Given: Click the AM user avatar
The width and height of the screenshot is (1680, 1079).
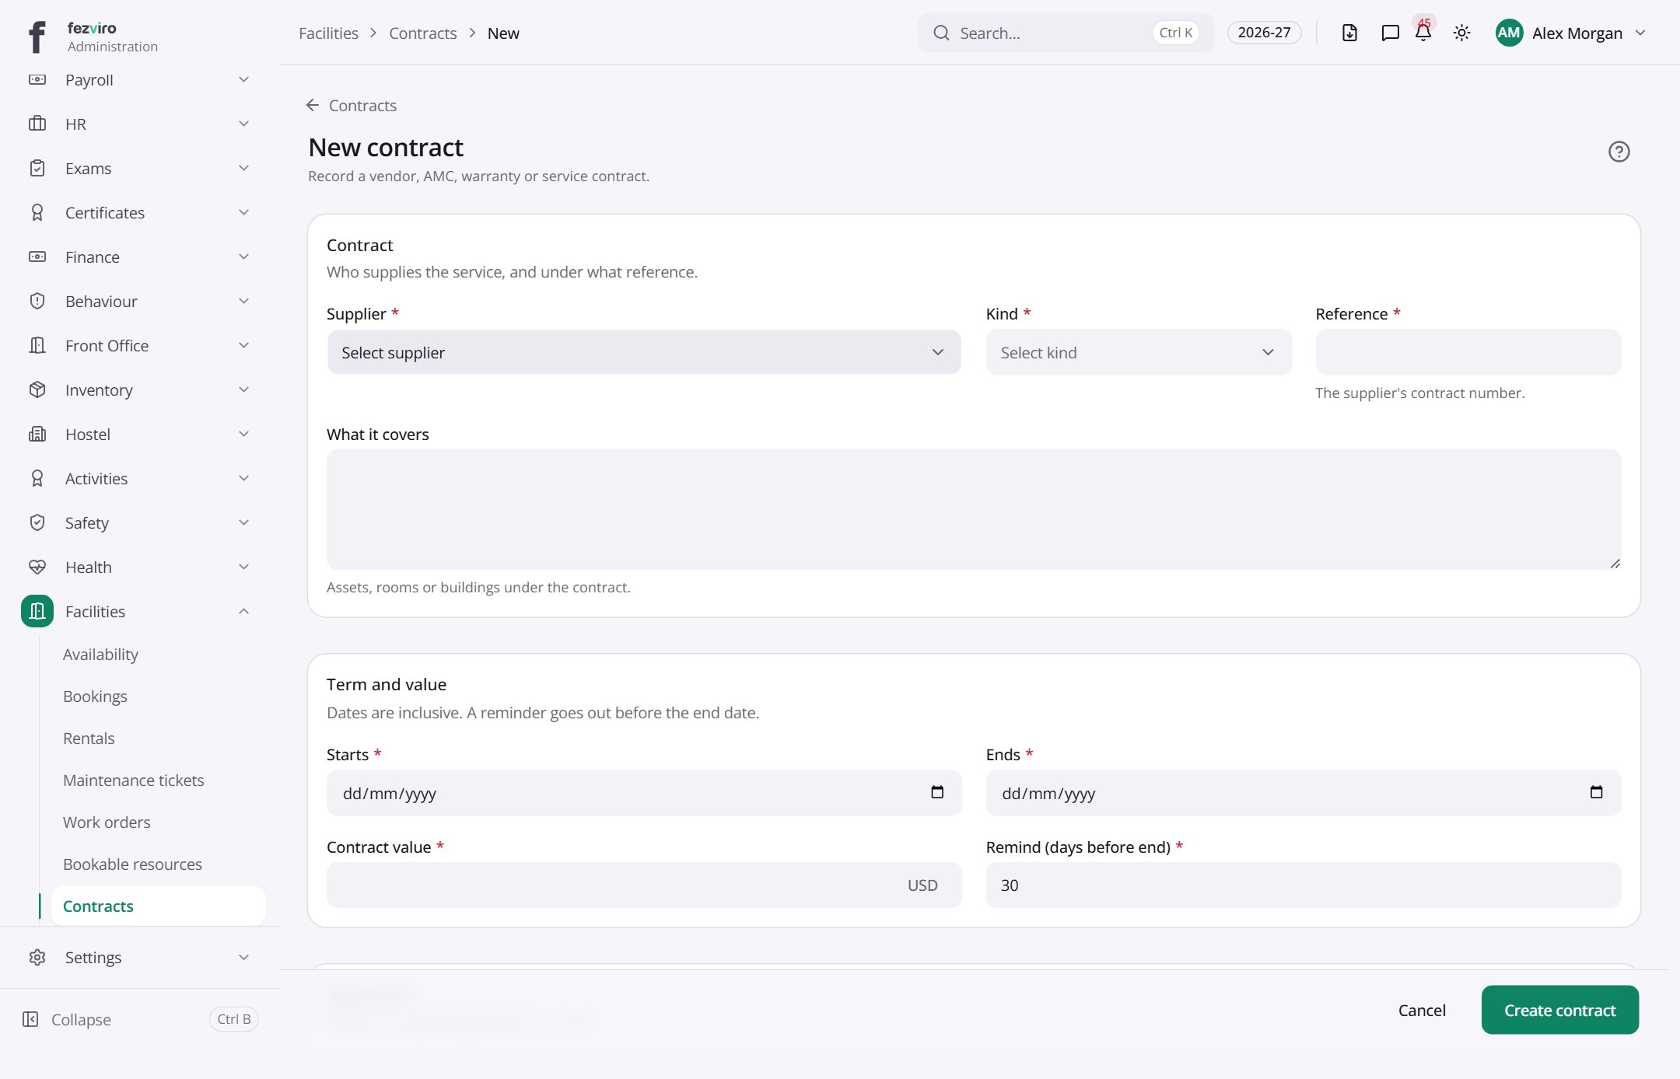Looking at the screenshot, I should (x=1509, y=33).
